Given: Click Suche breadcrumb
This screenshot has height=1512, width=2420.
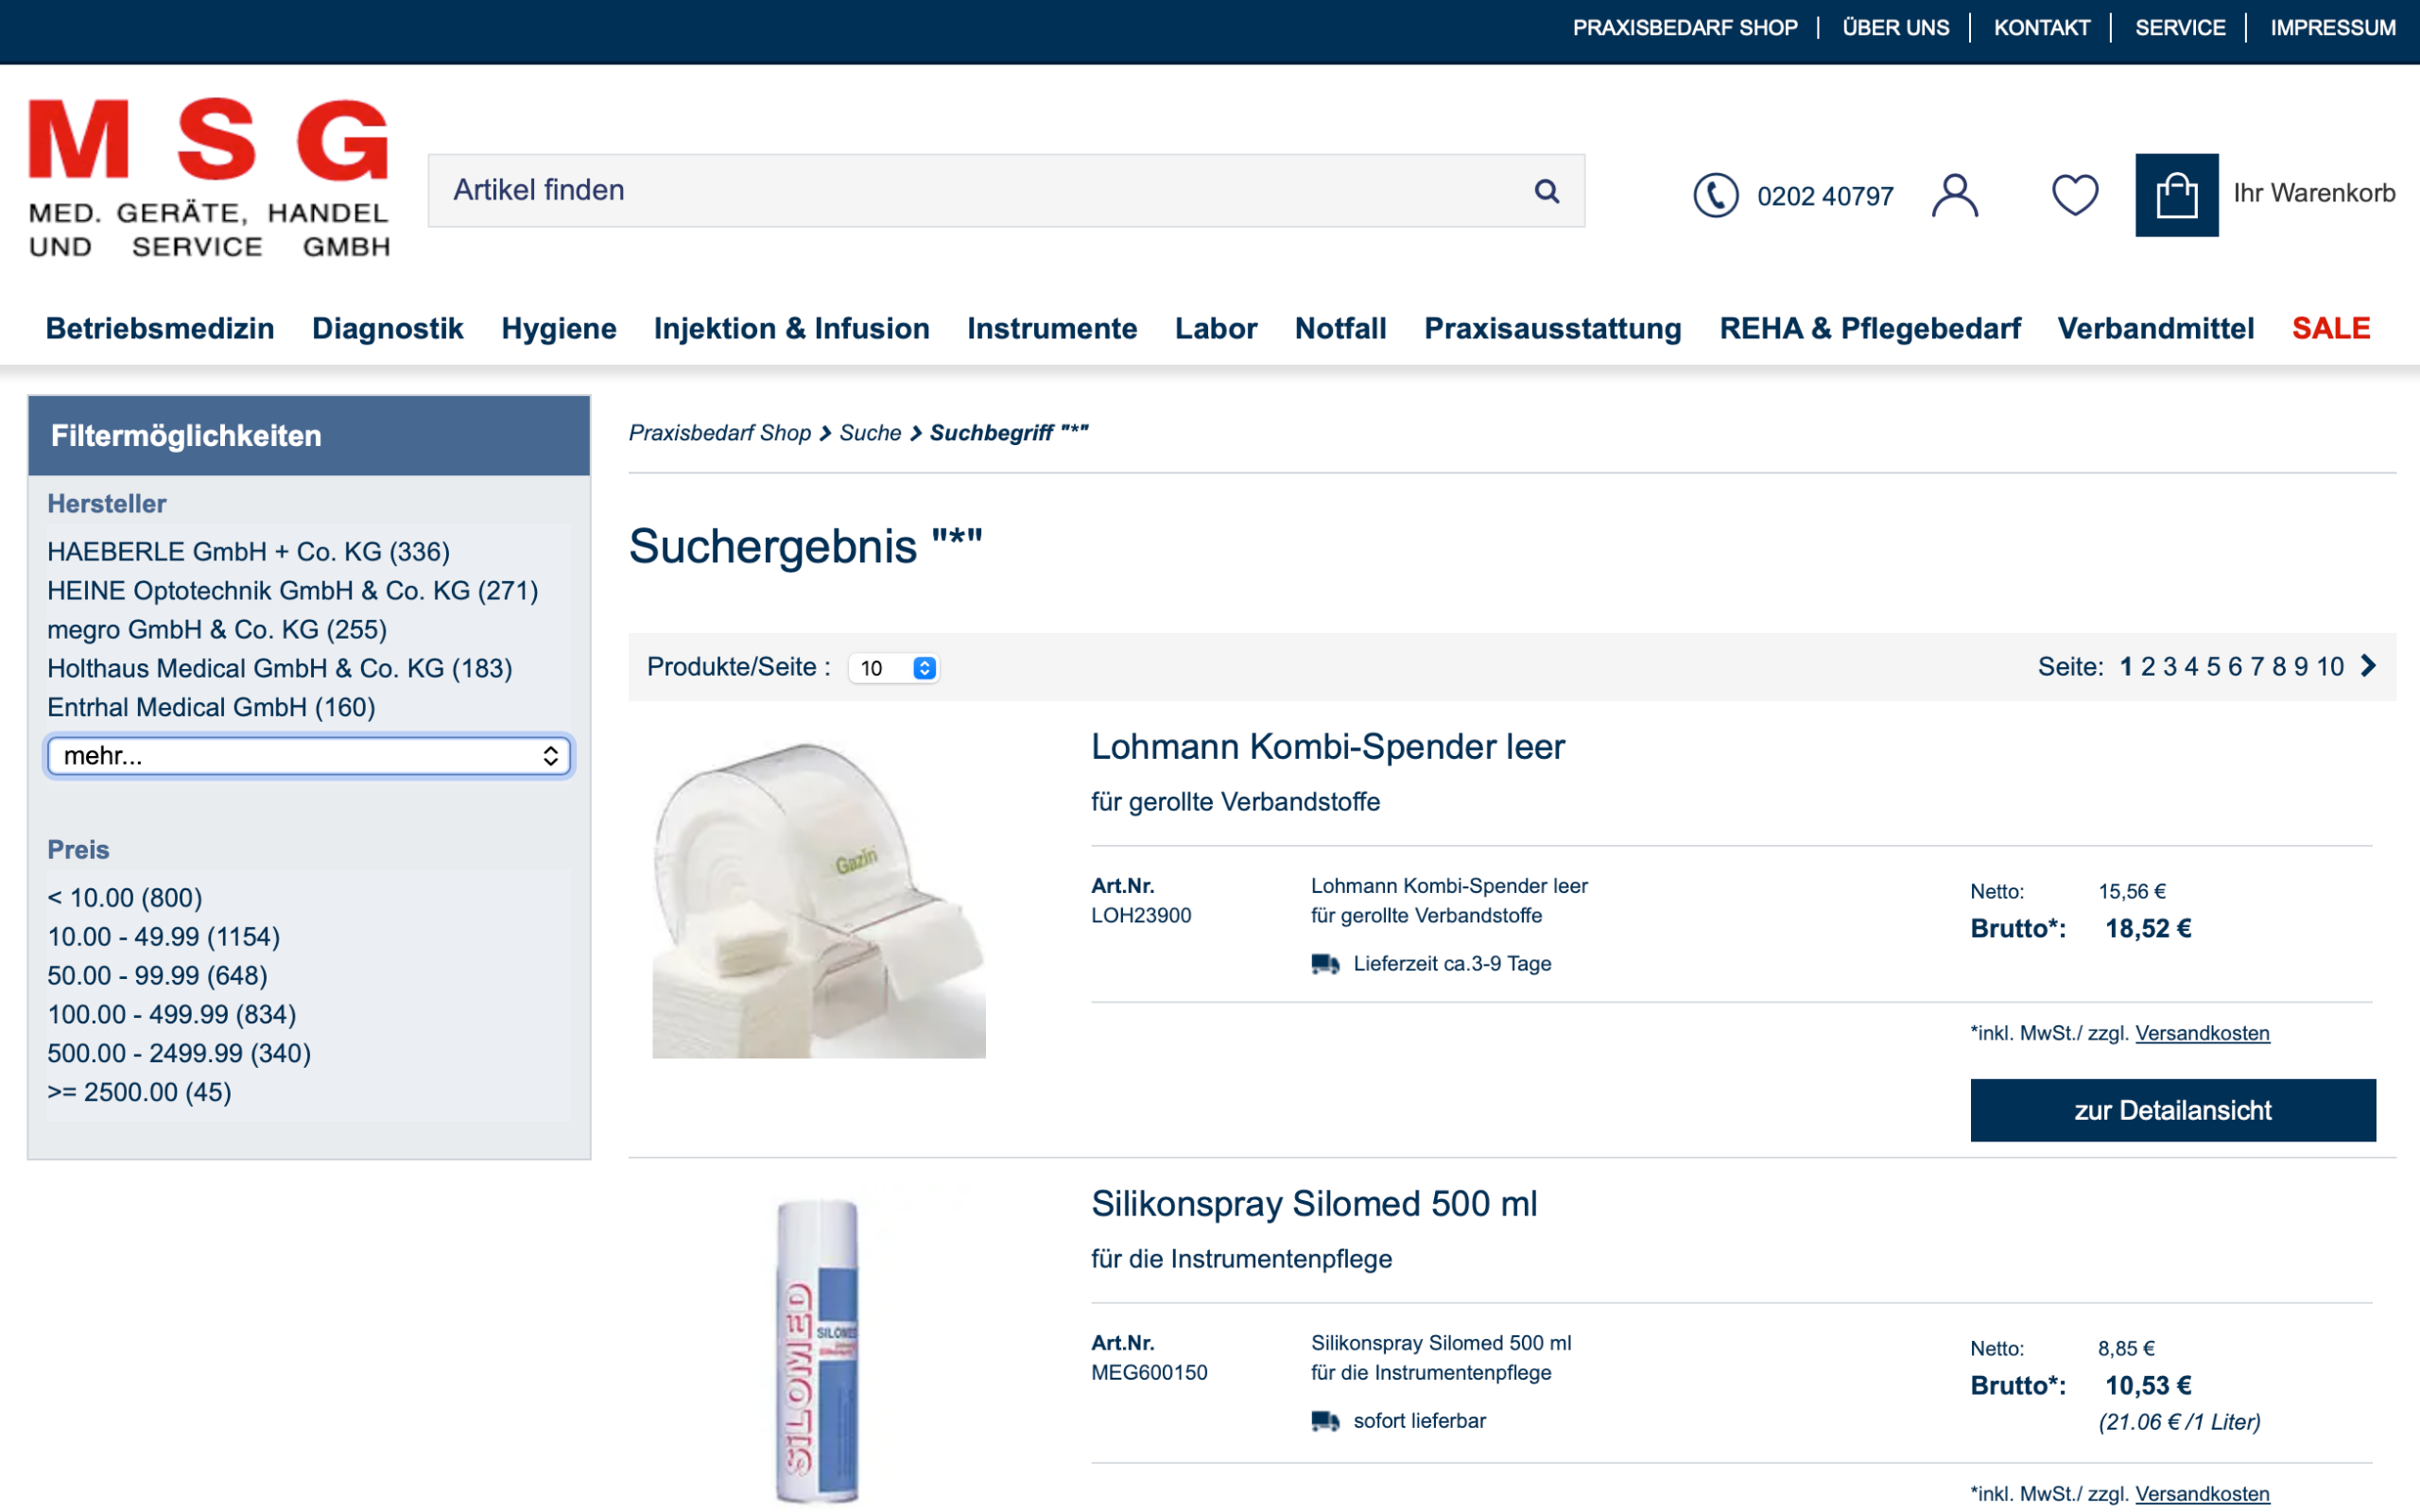Looking at the screenshot, I should pos(870,433).
